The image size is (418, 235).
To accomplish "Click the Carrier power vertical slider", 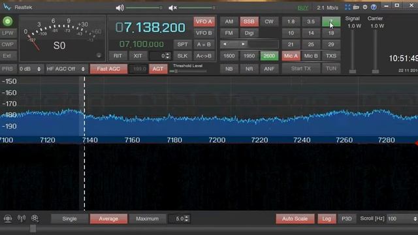I will [x=376, y=52].
